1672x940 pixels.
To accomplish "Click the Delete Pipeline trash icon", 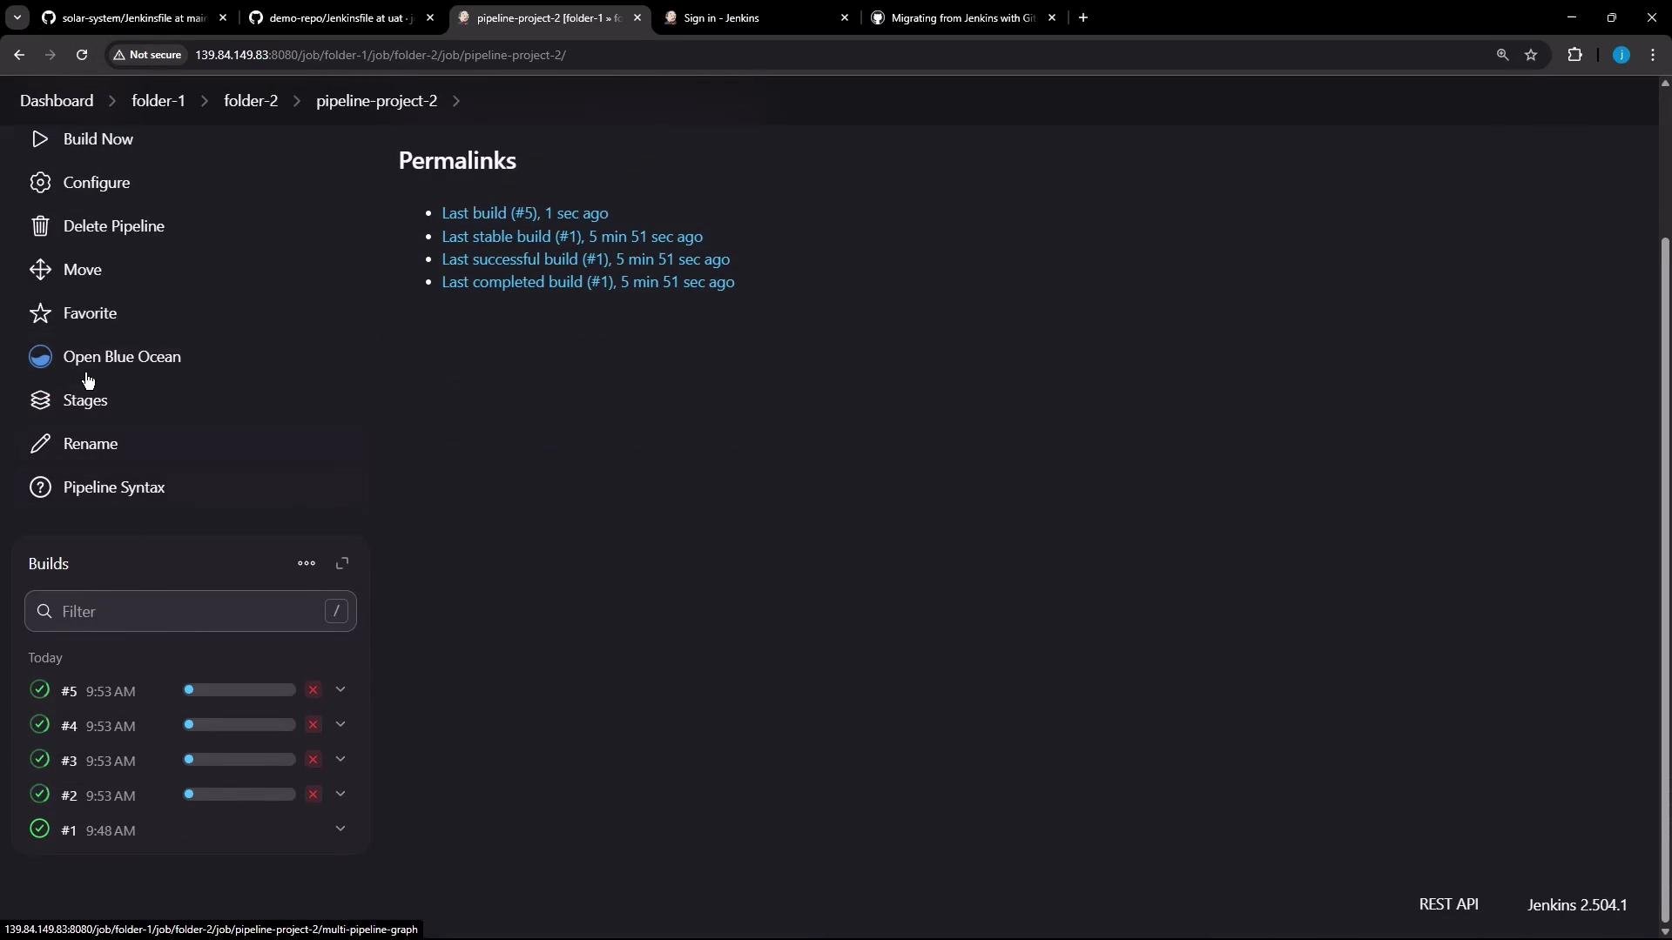I will coord(40,226).
